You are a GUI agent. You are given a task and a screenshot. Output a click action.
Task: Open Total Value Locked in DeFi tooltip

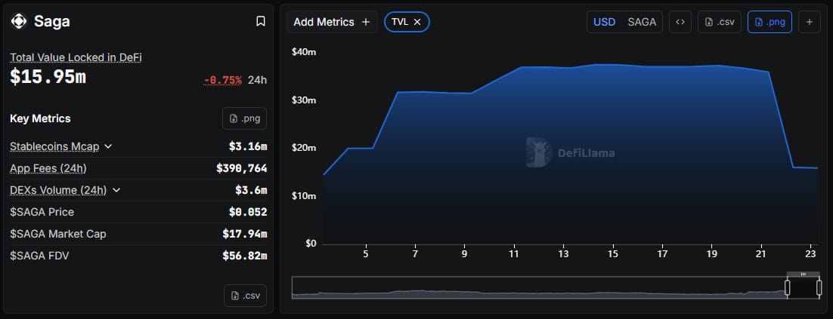76,57
